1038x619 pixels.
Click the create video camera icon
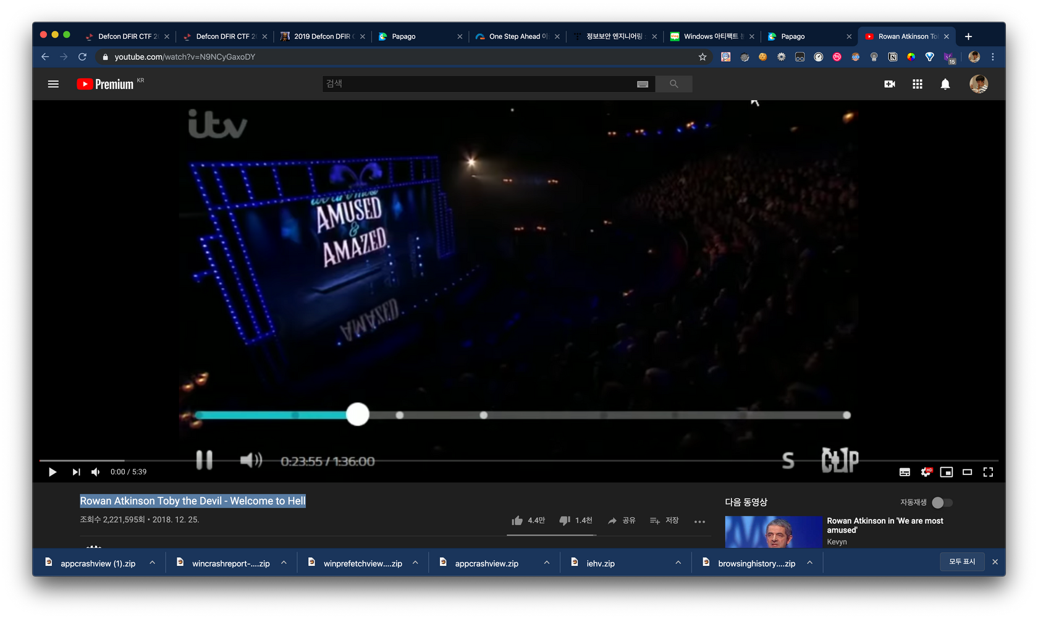[890, 84]
